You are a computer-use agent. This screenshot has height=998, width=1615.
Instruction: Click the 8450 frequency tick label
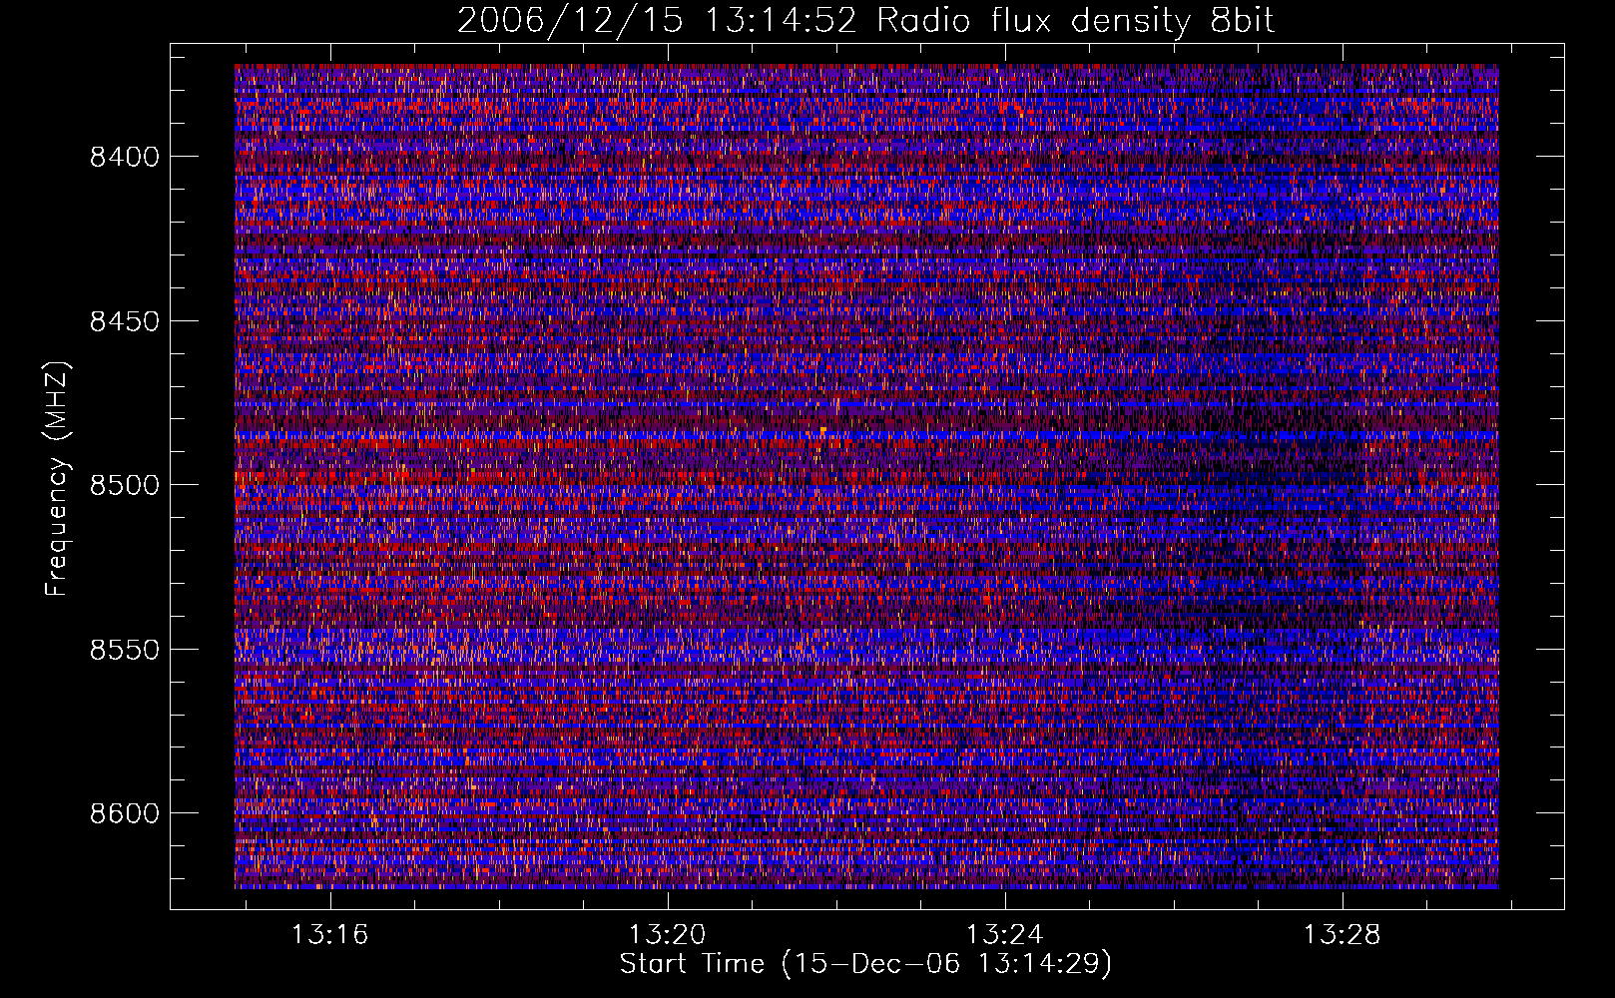125,321
